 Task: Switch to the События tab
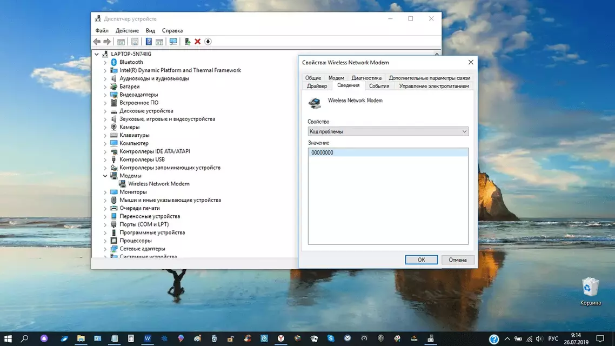[379, 85]
